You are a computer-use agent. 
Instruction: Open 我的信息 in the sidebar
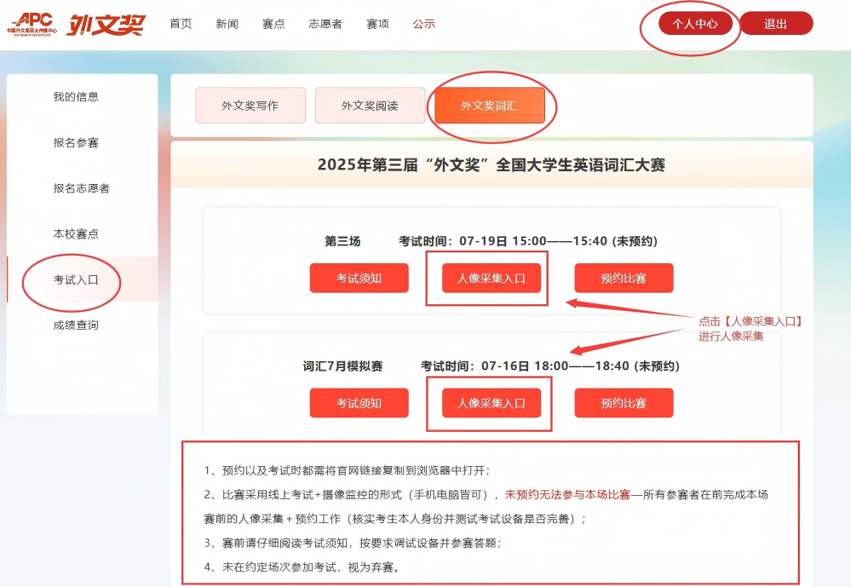pyautogui.click(x=76, y=96)
